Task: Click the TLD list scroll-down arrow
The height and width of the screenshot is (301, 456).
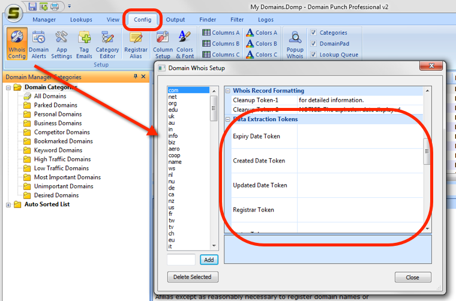Action: pos(214,246)
